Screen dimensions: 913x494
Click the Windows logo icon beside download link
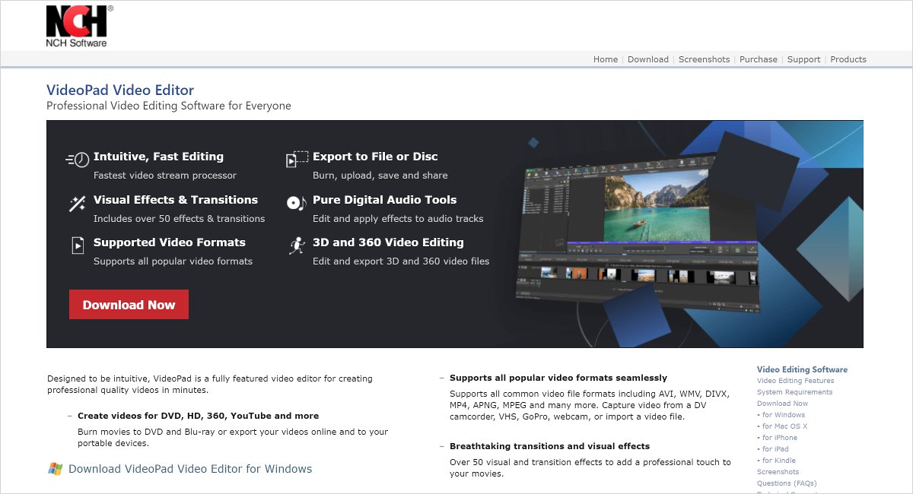click(x=55, y=469)
